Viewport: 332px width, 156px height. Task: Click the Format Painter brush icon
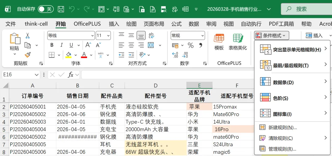pyautogui.click(x=28, y=55)
